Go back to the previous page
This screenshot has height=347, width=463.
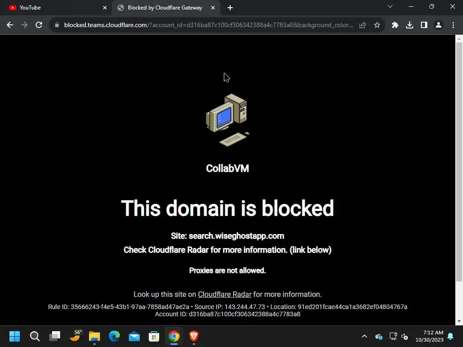point(10,25)
